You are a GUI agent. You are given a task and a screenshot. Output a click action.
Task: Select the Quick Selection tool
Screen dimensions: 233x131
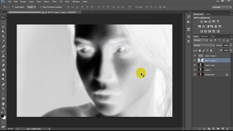(x=3, y=32)
